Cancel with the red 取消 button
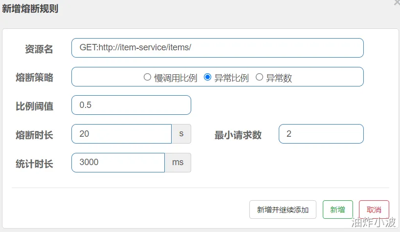The image size is (400, 232). point(374,210)
